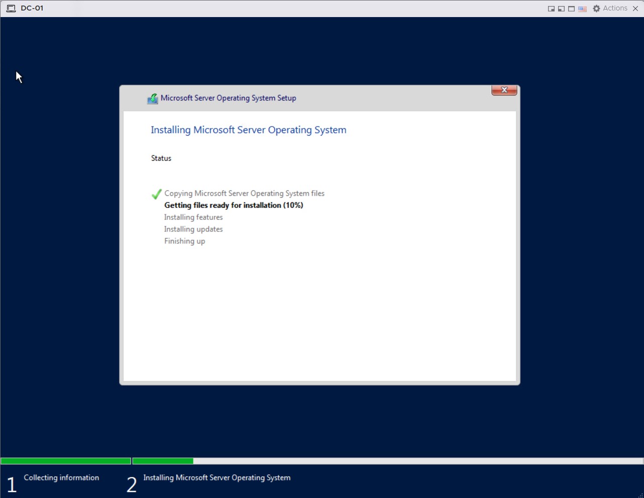This screenshot has width=644, height=498.
Task: Click the step 2 installation progress bar
Action: 387,461
